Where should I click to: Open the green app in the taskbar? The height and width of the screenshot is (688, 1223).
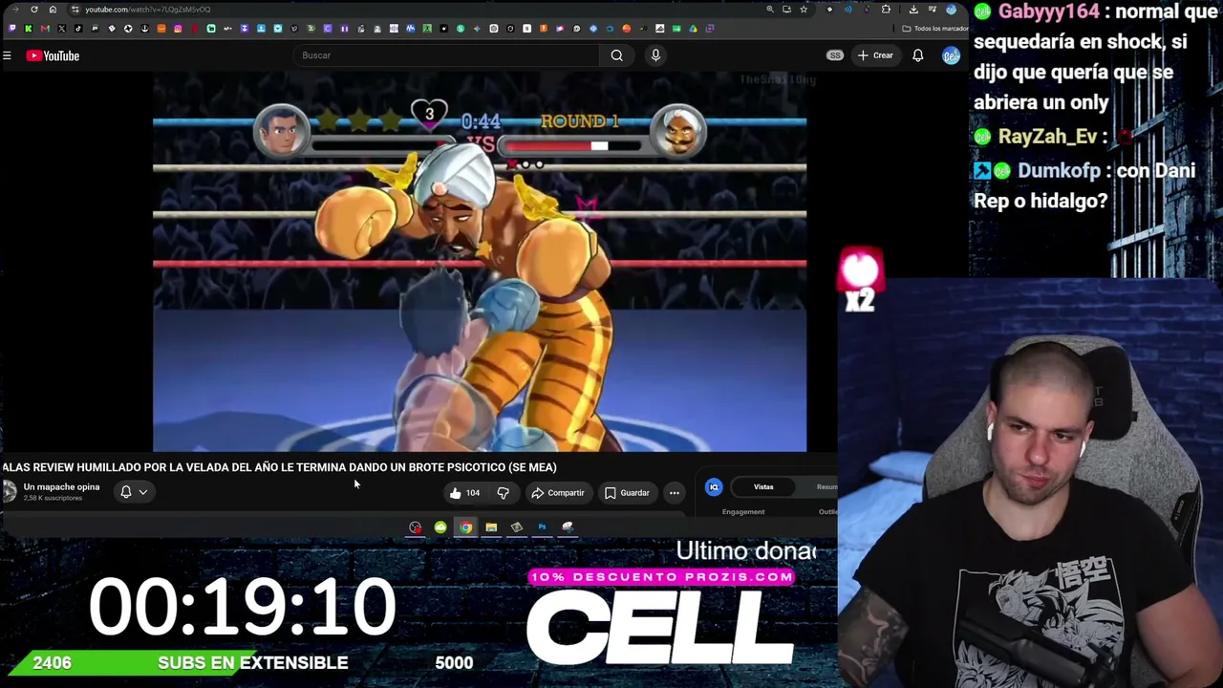click(x=440, y=527)
